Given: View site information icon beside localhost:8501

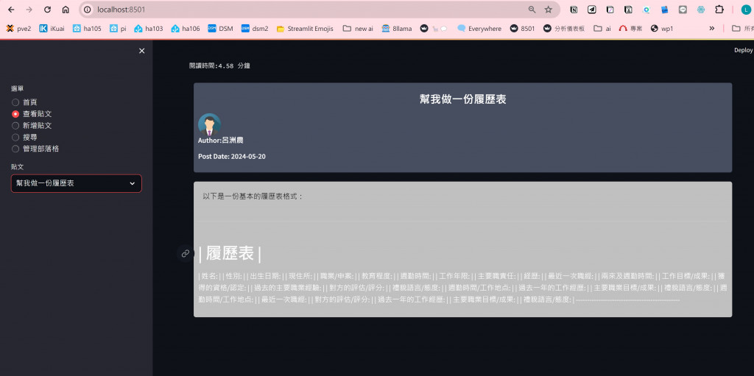Looking at the screenshot, I should pos(88,10).
